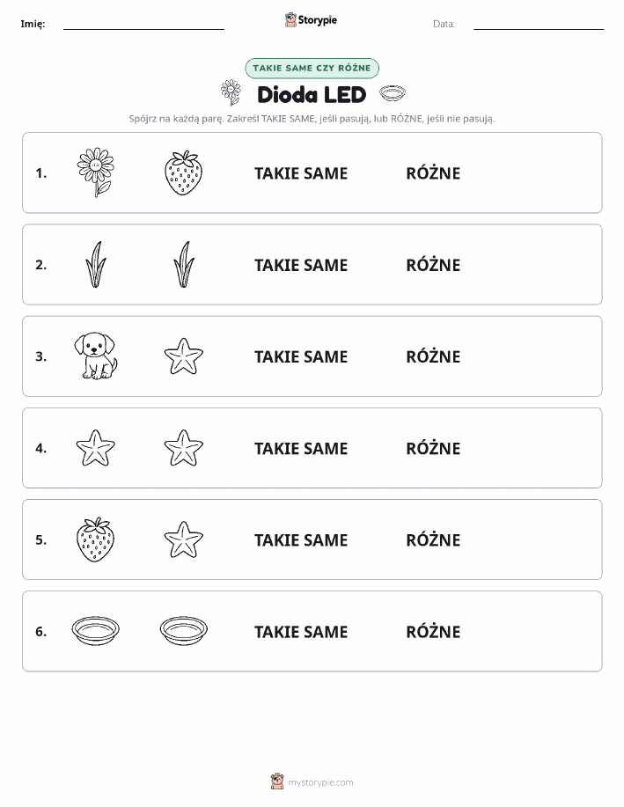Choose RÓŻNE for row 5

pos(433,539)
